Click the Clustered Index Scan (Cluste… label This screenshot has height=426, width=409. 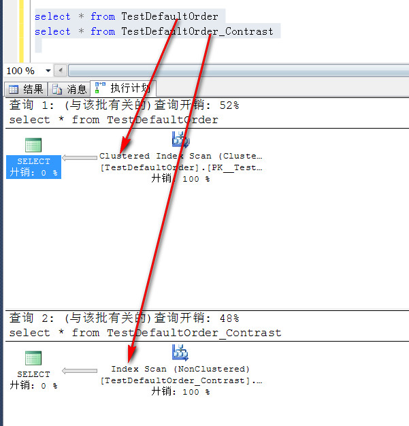181,156
